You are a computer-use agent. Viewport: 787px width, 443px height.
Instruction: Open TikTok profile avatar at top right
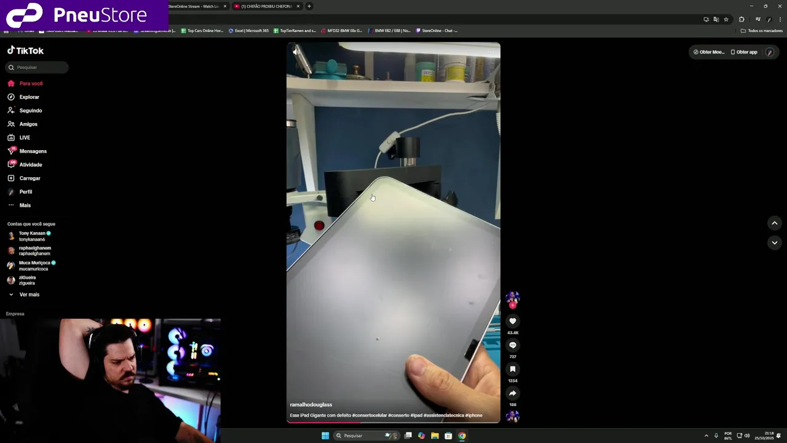(770, 52)
